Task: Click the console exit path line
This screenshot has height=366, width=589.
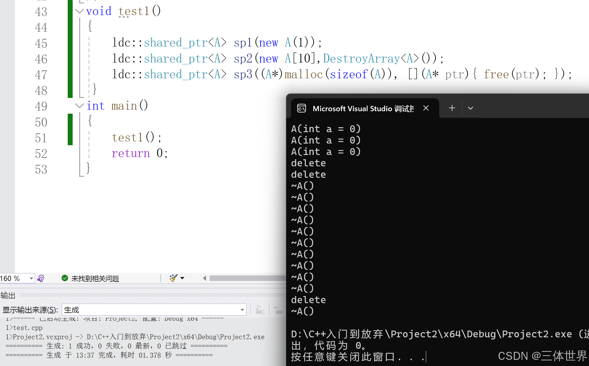Action: click(x=439, y=334)
